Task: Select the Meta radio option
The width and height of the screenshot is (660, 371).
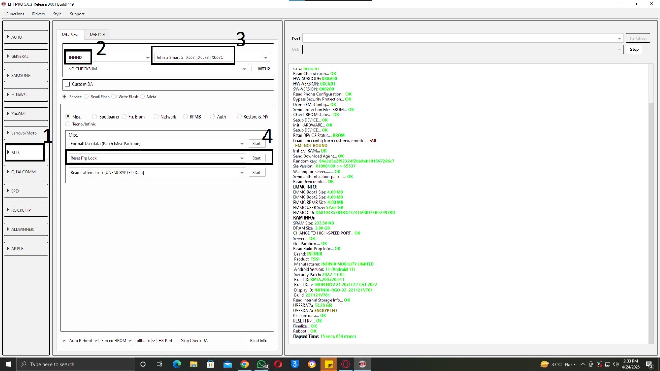Action: click(x=143, y=97)
